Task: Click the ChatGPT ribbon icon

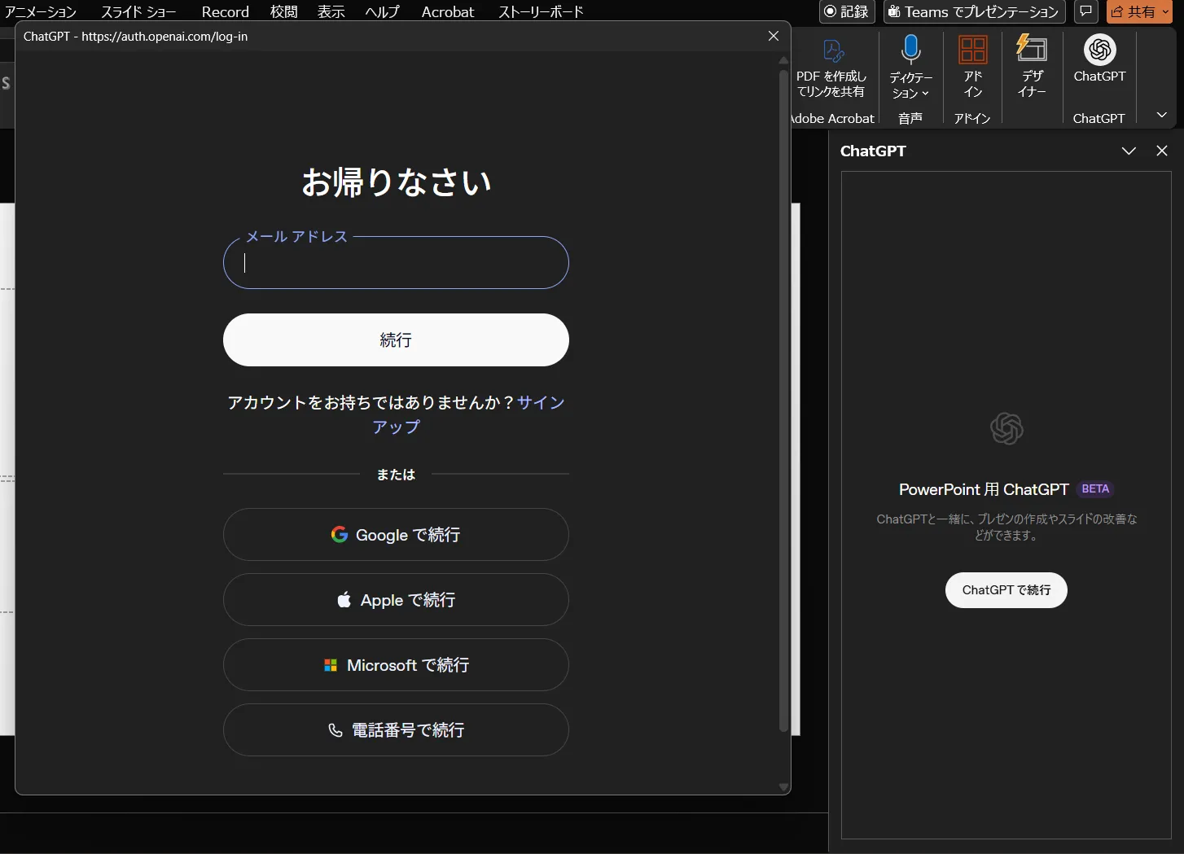Action: point(1099,50)
